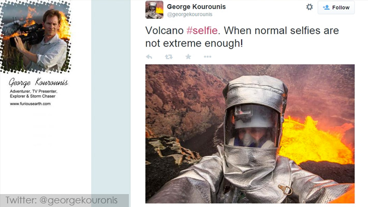368x207 pixels.
Task: Click the bold George Kourounis display name
Action: point(196,7)
